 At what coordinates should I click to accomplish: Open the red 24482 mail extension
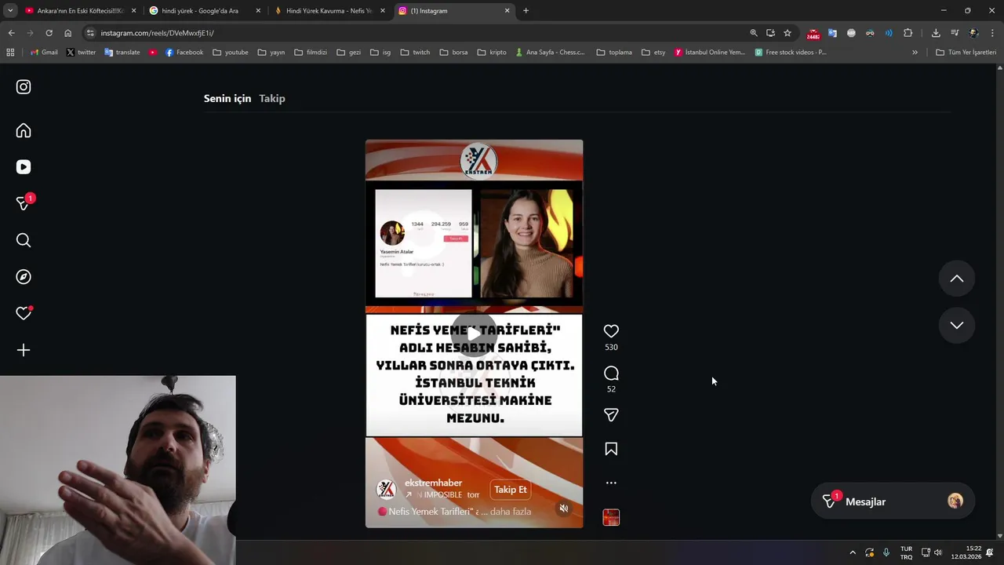[x=813, y=34]
